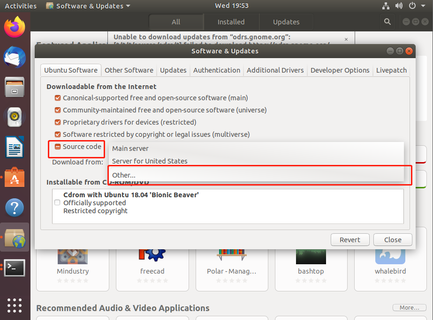Click the Downloadable from the Internet heading
The height and width of the screenshot is (320, 433).
[101, 87]
